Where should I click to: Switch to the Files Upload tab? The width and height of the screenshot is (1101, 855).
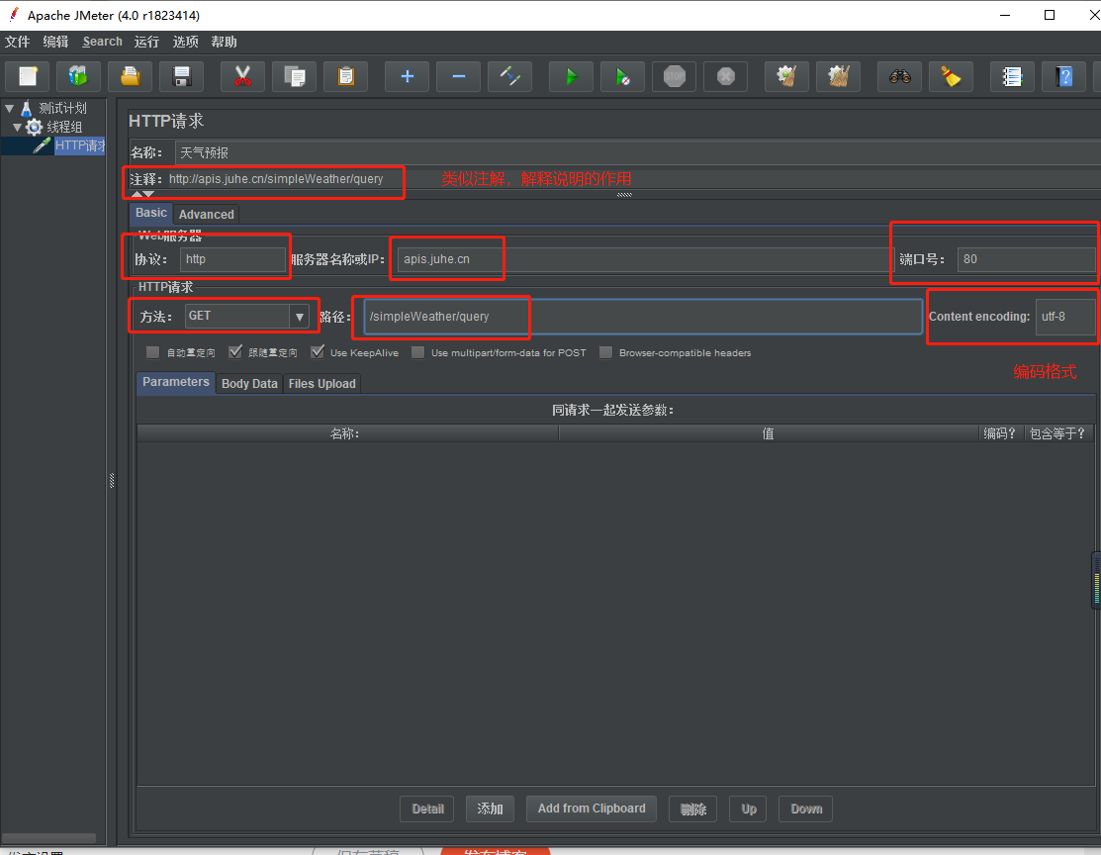[321, 384]
